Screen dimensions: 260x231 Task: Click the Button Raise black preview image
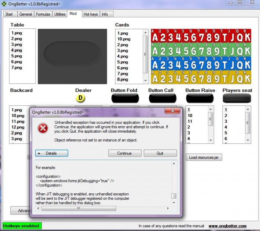pos(200,98)
